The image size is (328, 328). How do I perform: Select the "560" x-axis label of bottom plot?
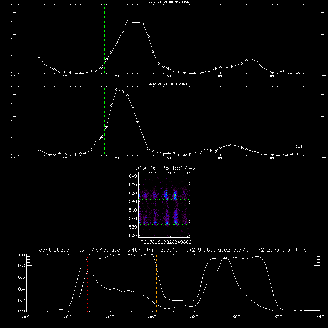[152, 317]
